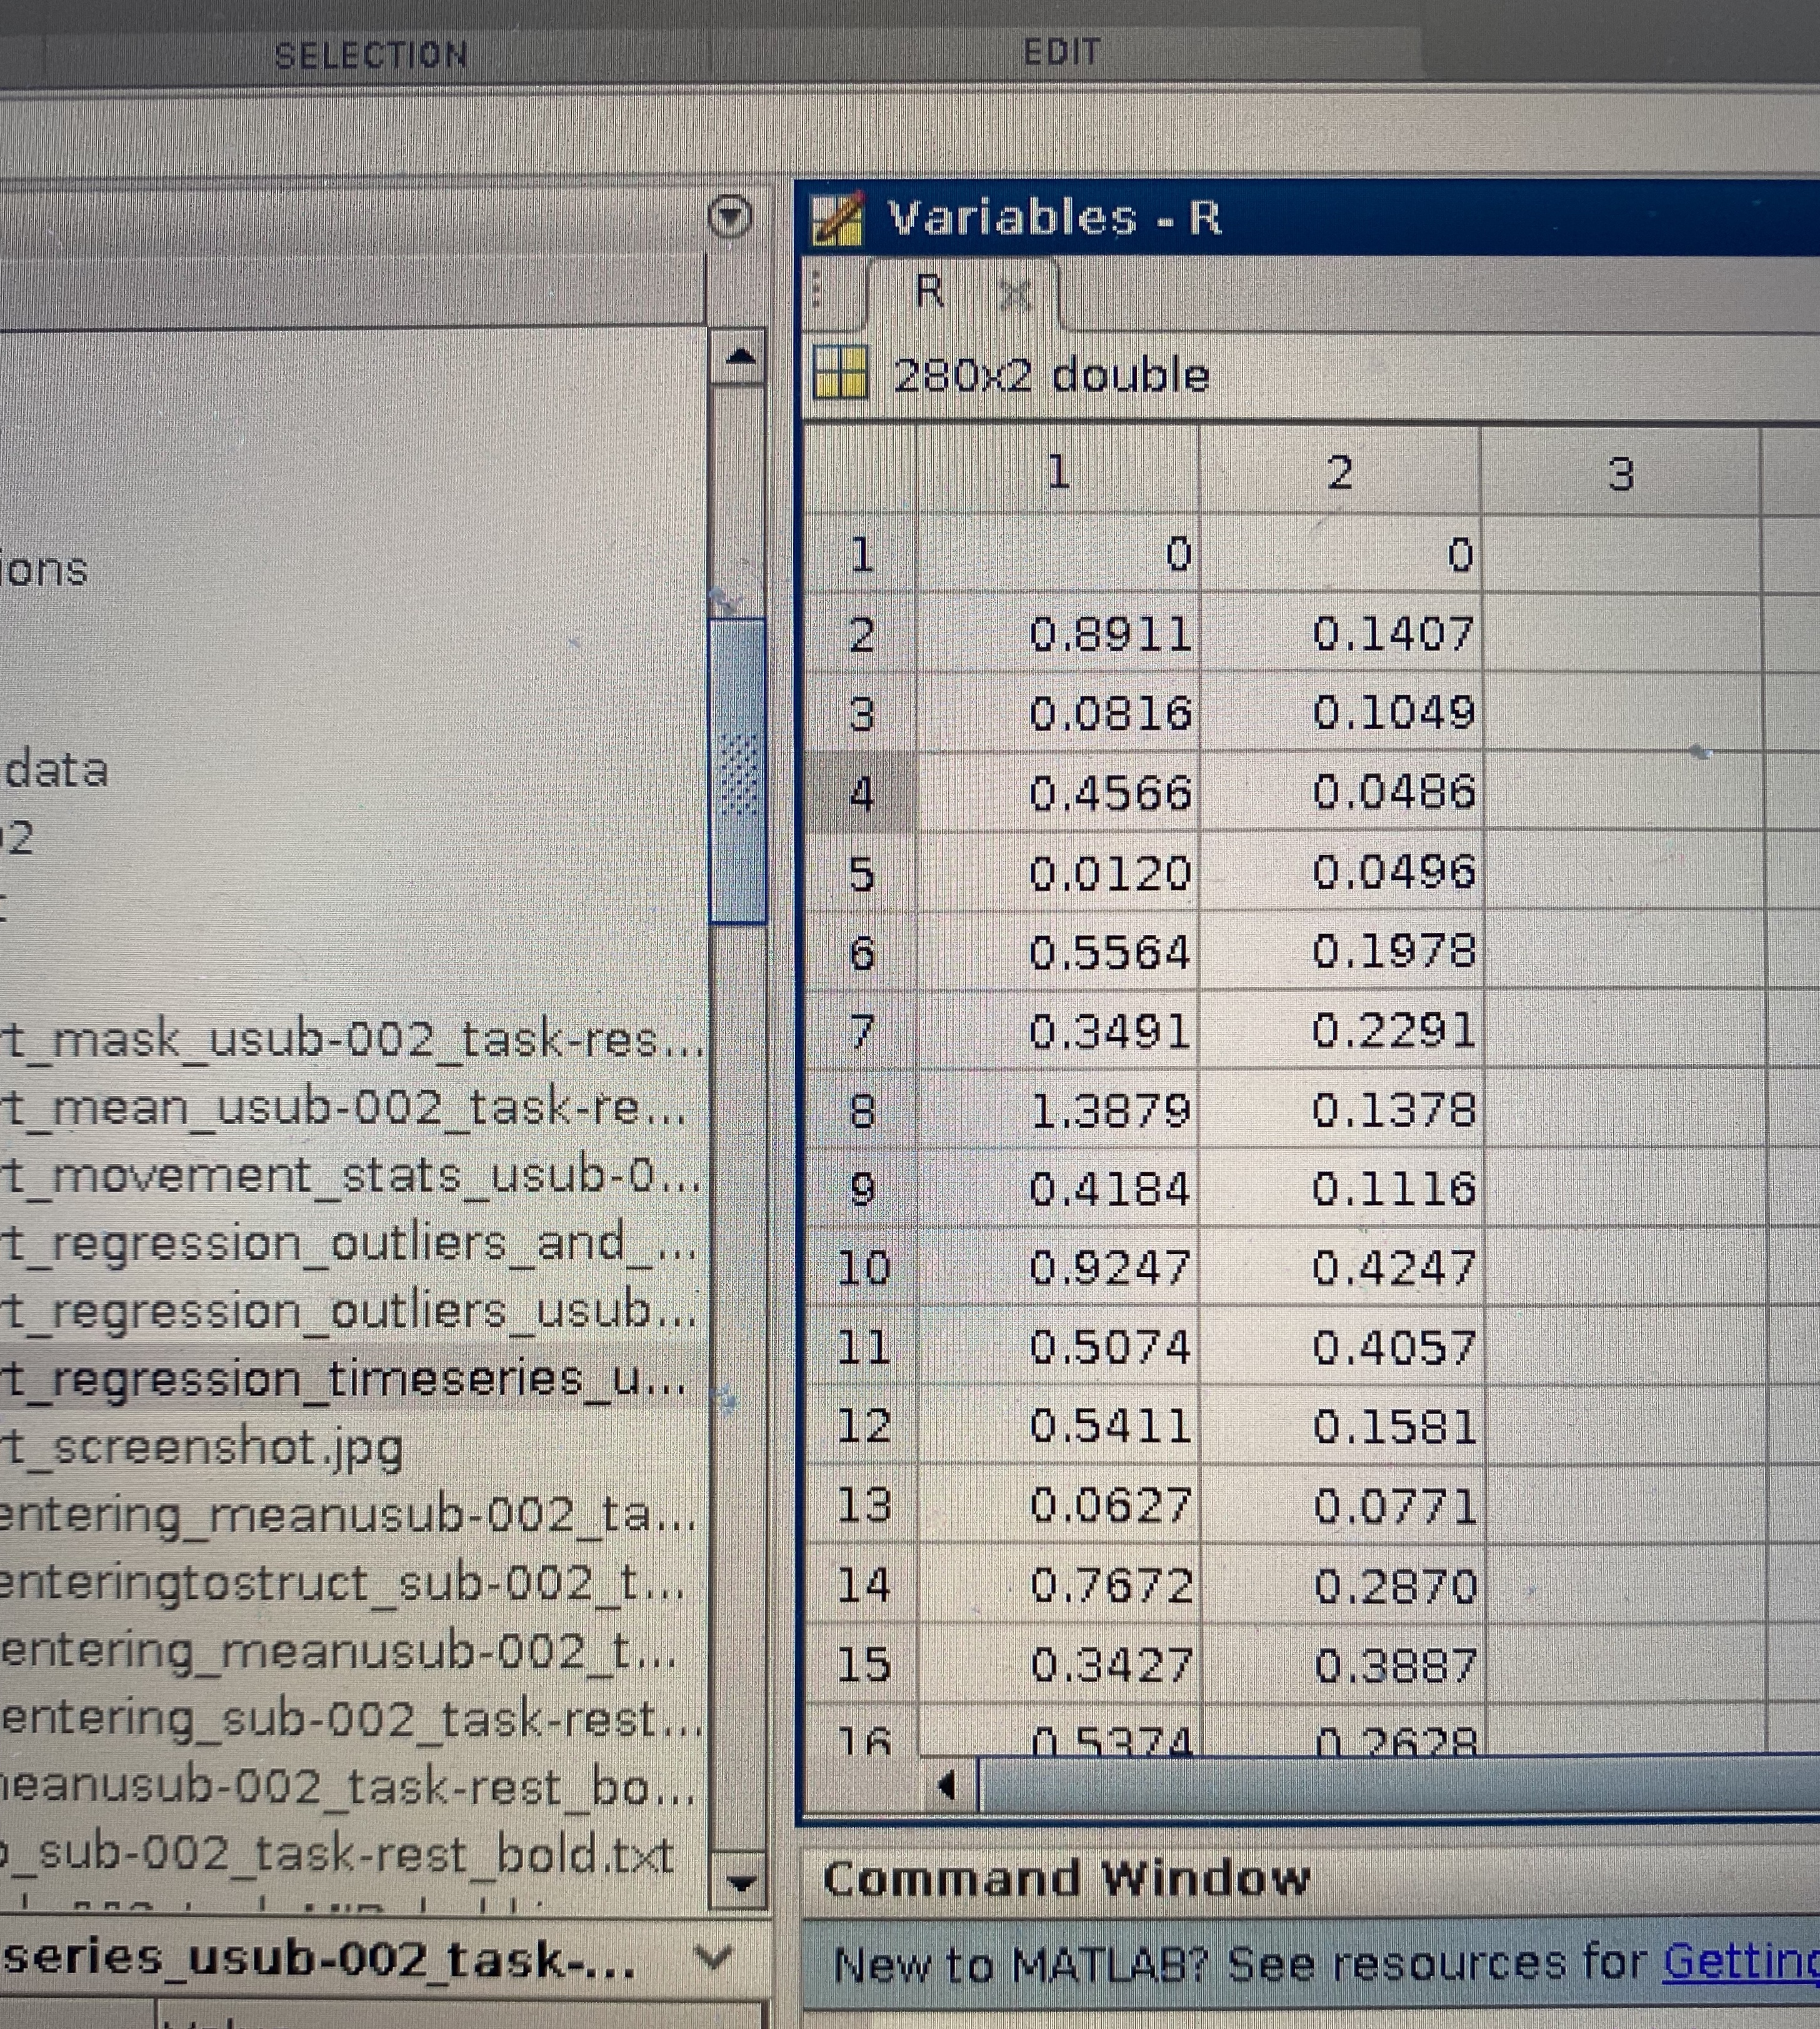Image resolution: width=1820 pixels, height=2029 pixels.
Task: Open the Current Folder panel actions menu
Action: (x=730, y=216)
